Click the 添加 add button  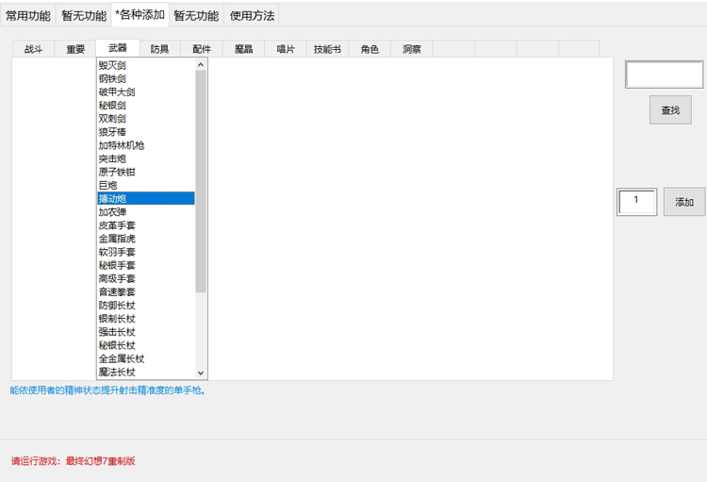pyautogui.click(x=684, y=202)
